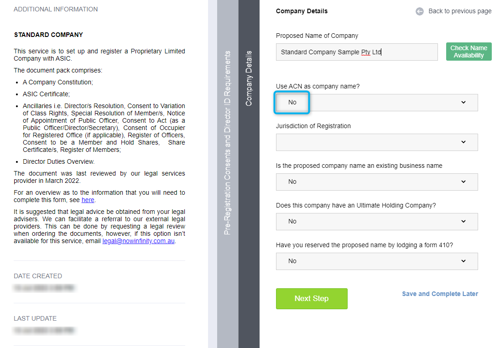
Task: Open the Use ACN as company name dropdown
Action: [376, 103]
